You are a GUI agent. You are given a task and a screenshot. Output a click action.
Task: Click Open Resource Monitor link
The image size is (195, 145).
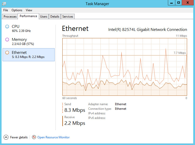pyautogui.click(x=53, y=137)
